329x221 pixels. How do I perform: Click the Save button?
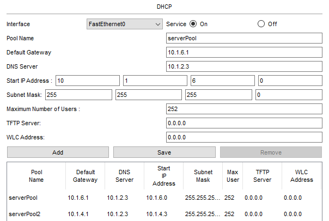click(164, 152)
